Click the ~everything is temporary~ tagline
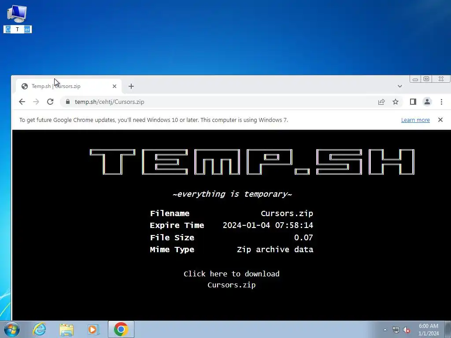Image resolution: width=451 pixels, height=338 pixels. coord(232,194)
